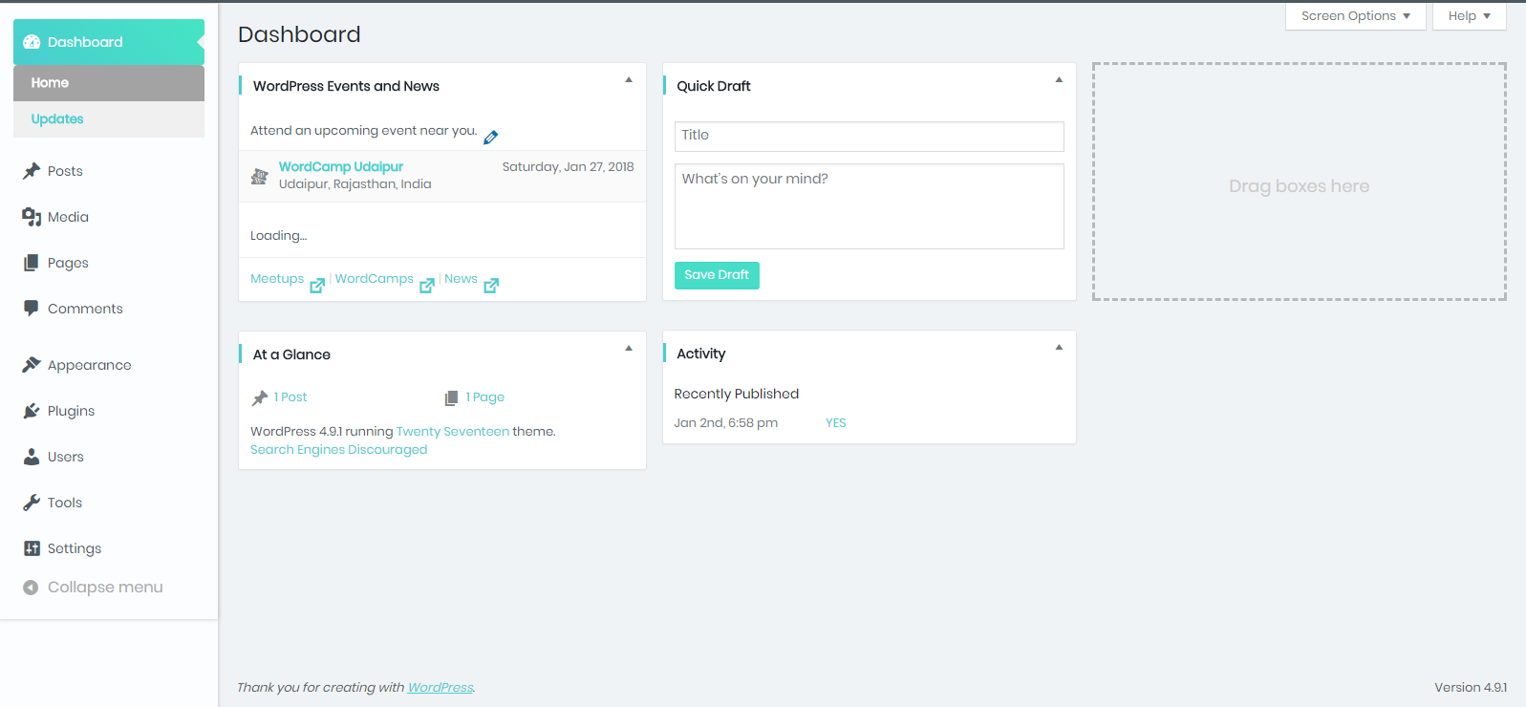Follow the WordCamps link

(x=375, y=279)
